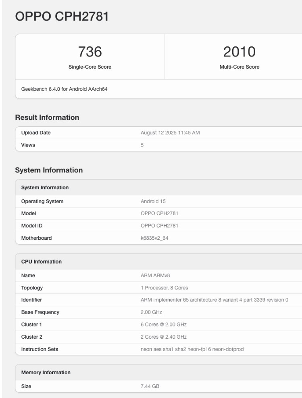The width and height of the screenshot is (302, 398).
Task: Click the multi-core score 2010
Action: [240, 52]
